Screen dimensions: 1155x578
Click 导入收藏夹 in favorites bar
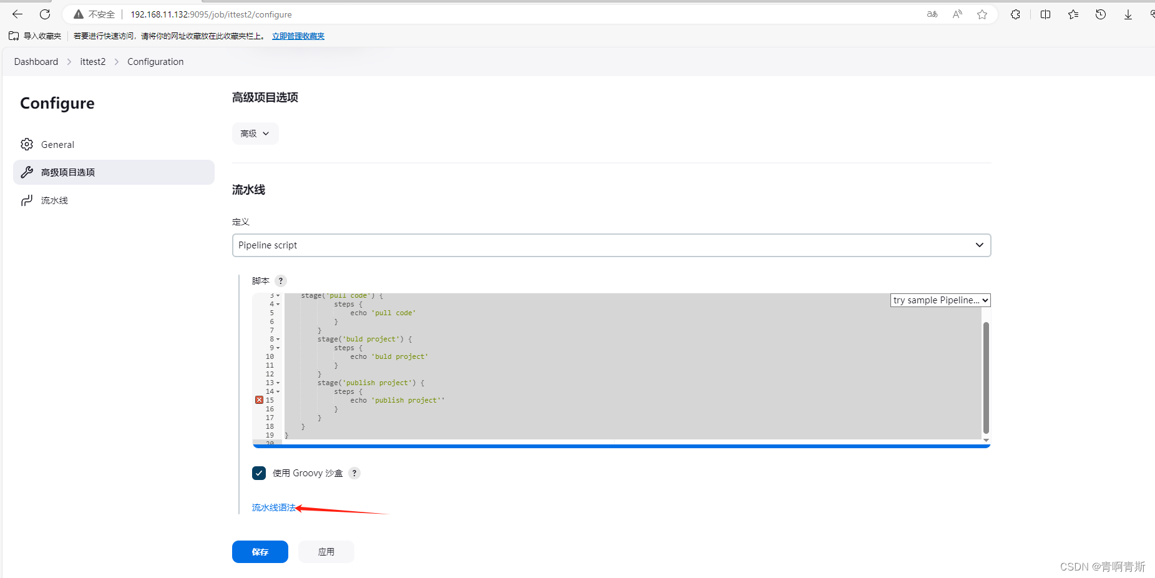click(42, 36)
